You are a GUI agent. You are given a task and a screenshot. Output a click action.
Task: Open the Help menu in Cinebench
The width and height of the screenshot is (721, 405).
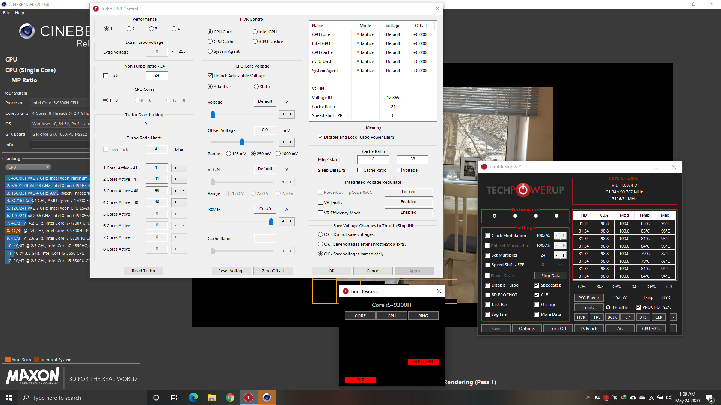[x=20, y=13]
